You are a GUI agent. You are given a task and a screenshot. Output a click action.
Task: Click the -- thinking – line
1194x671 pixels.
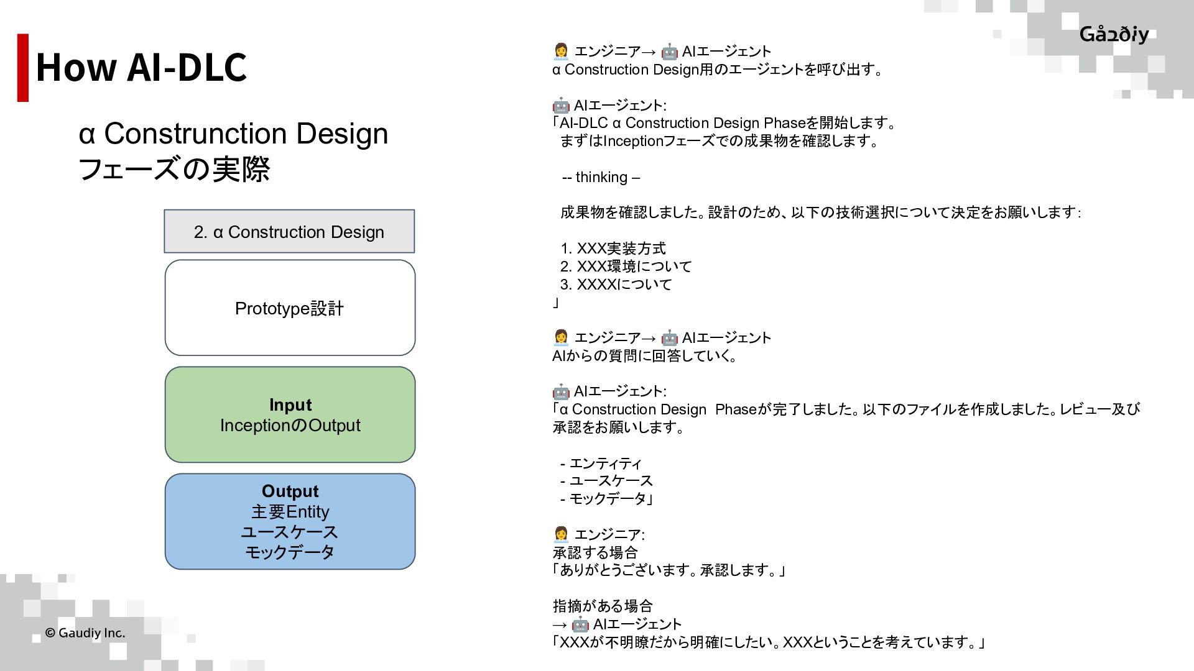(x=600, y=177)
